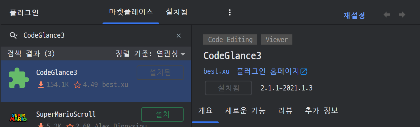Click the 검색 결과 (3) label
Image resolution: width=420 pixels, height=127 pixels.
click(31, 54)
